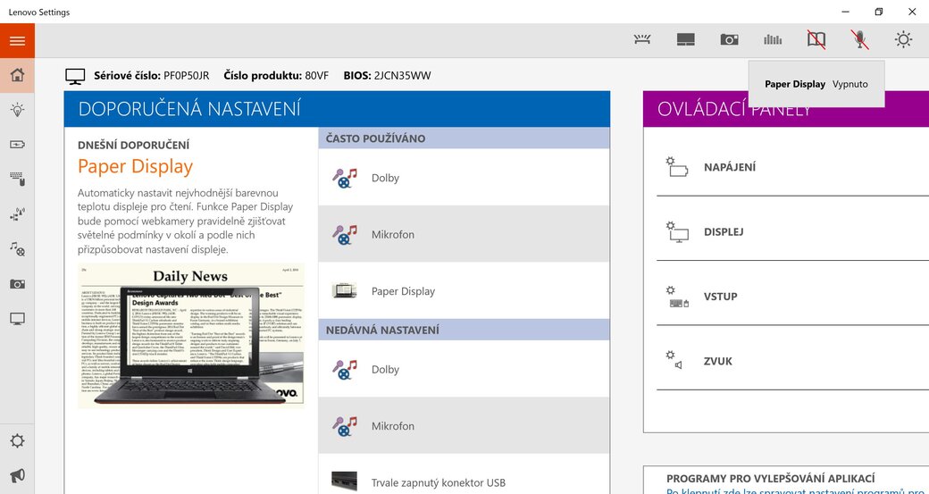
Task: Go to Home in the sidebar
Action: (17, 75)
